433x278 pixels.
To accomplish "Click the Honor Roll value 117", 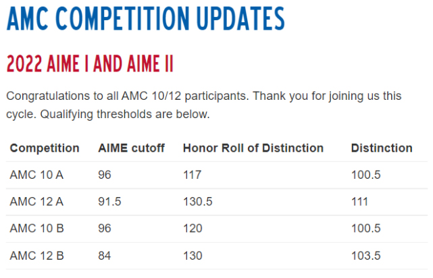I will click(x=193, y=175).
